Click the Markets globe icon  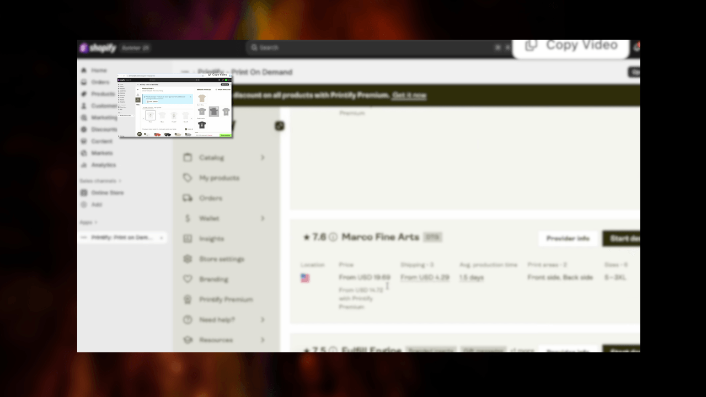pyautogui.click(x=84, y=153)
